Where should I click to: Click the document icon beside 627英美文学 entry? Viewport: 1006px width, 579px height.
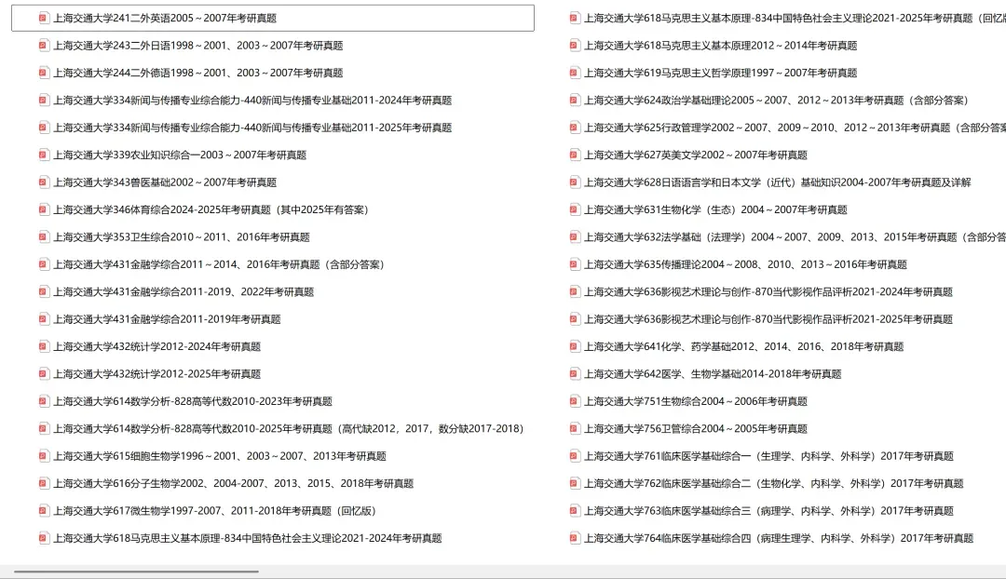[x=575, y=155]
